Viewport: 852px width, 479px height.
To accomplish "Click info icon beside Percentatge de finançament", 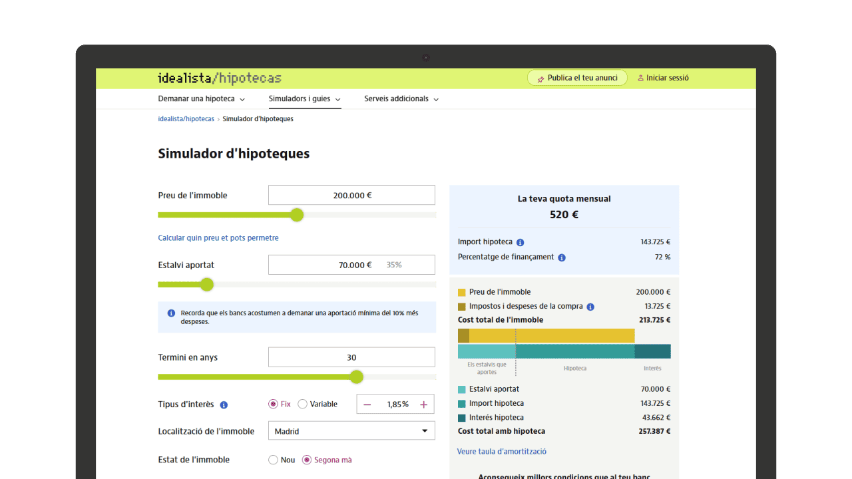I will click(x=562, y=257).
